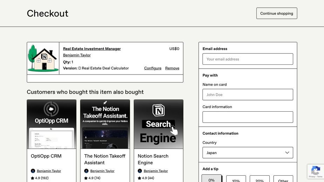Click seller avatar under Notion Takeoff Assistant
This screenshot has height=182, width=324.
pyautogui.click(x=87, y=171)
